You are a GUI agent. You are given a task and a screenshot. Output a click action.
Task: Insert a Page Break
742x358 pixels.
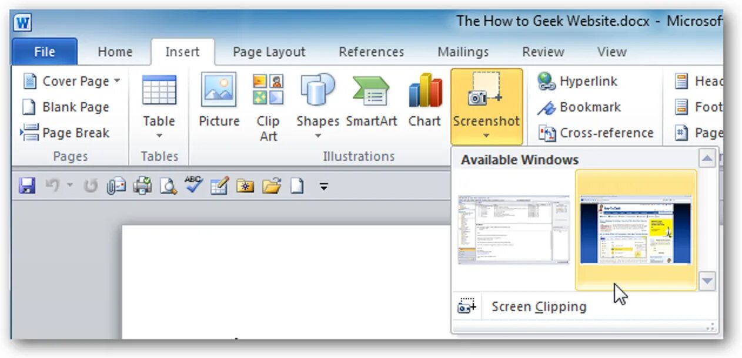point(65,133)
